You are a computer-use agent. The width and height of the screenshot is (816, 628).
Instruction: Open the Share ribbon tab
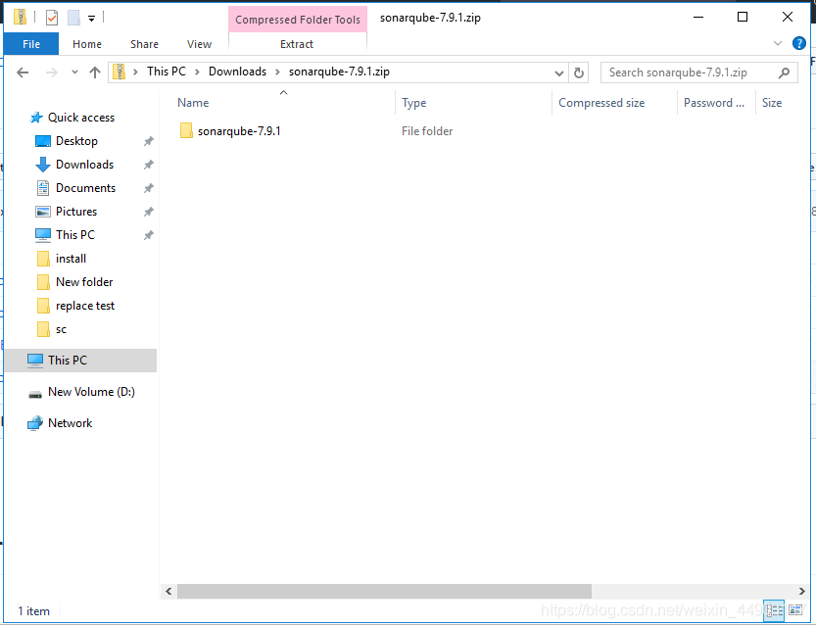tap(144, 44)
